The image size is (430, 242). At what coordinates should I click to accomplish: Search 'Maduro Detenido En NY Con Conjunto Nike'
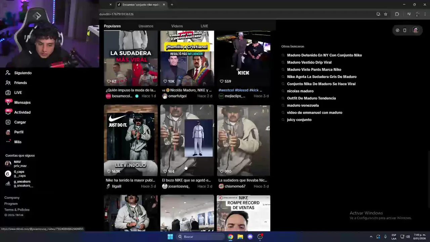click(x=324, y=55)
